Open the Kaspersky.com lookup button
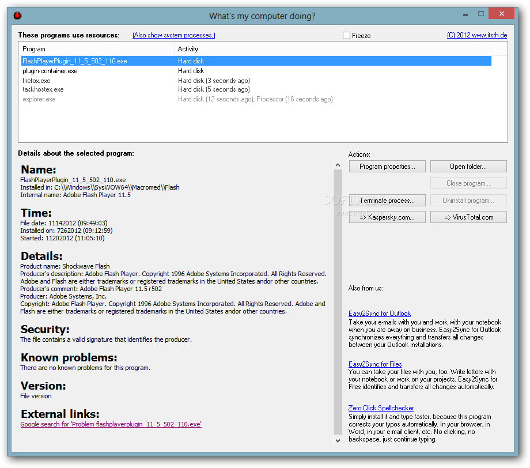 387,217
